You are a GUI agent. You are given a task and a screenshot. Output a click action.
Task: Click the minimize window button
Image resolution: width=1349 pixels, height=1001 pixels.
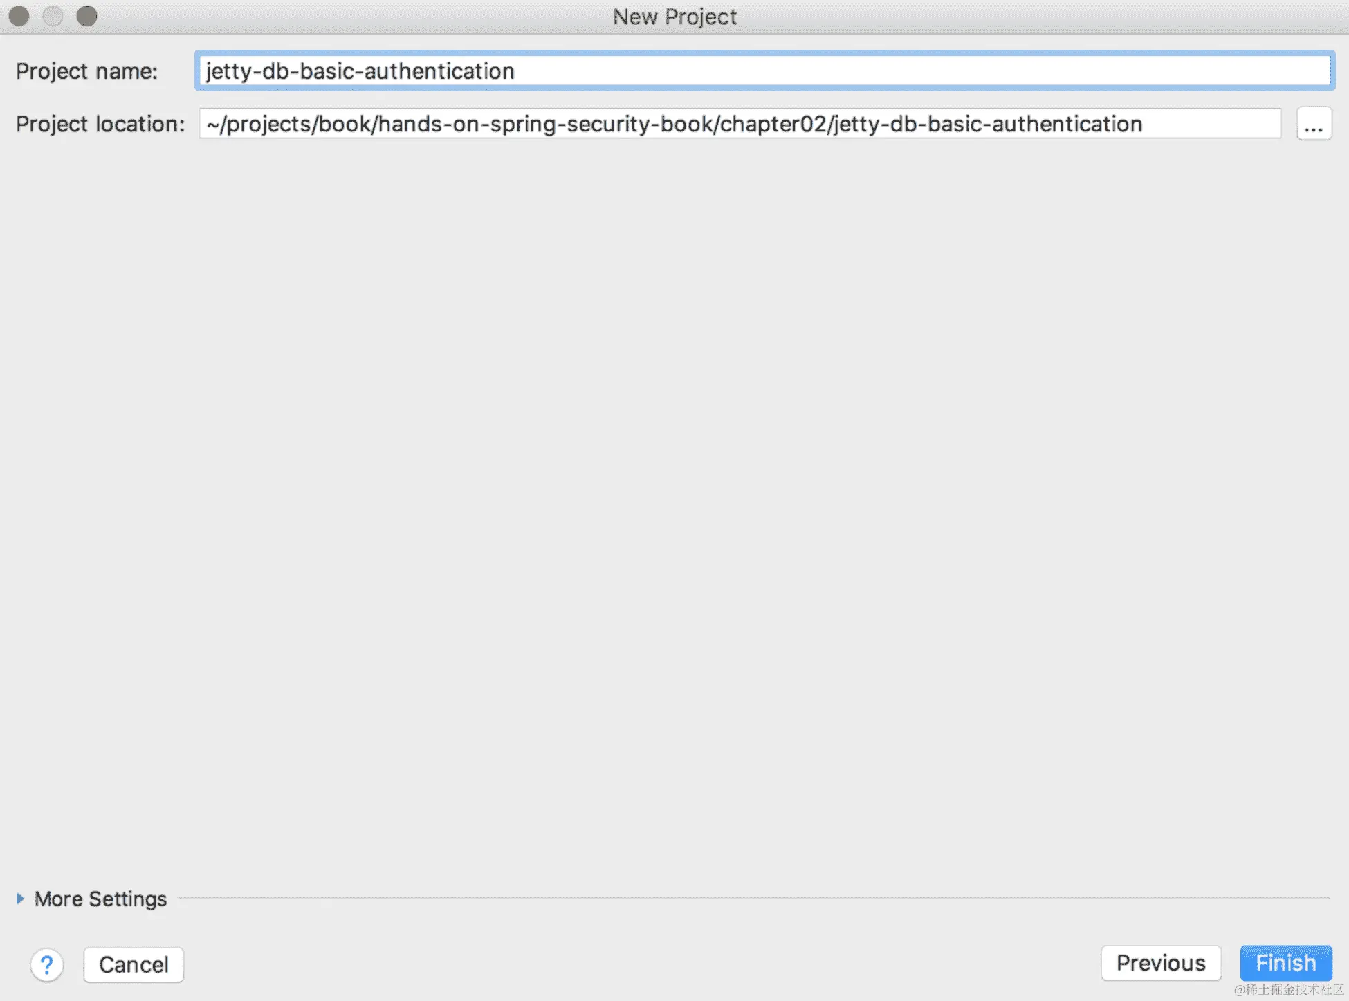tap(53, 16)
